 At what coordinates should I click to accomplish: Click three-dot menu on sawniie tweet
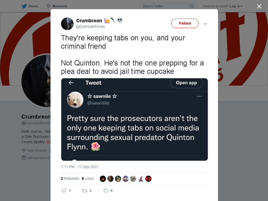[199, 96]
